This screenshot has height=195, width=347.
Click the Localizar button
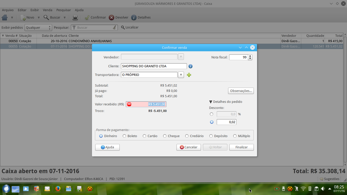click(130, 27)
